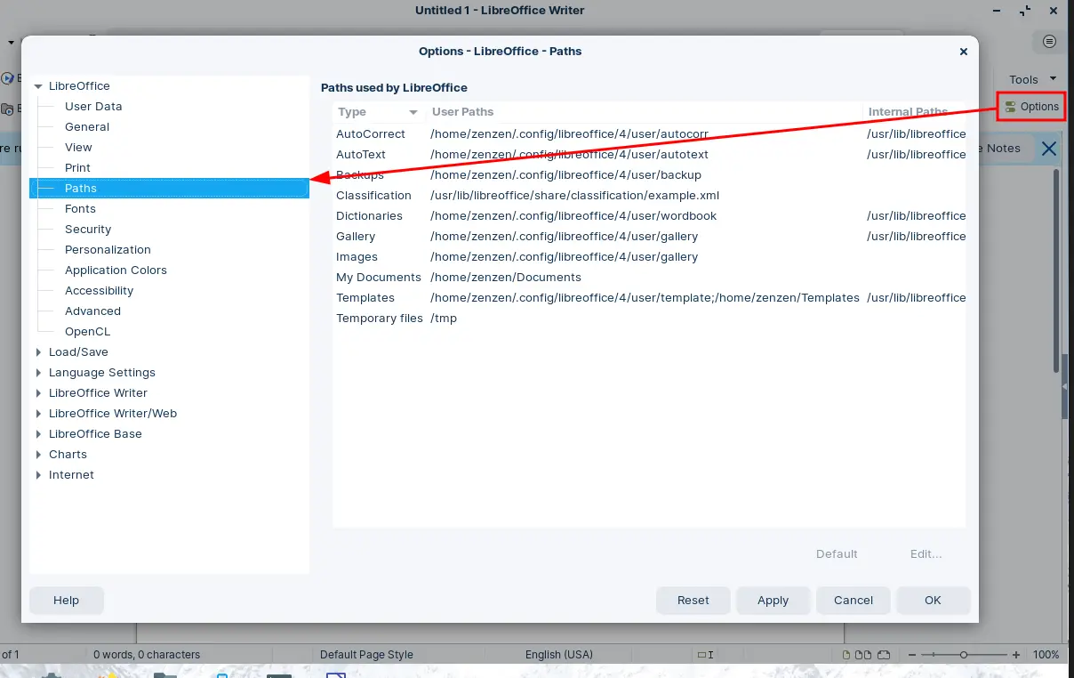Confirm the dialog with OK
Screen dimensions: 1074x678
933,601
